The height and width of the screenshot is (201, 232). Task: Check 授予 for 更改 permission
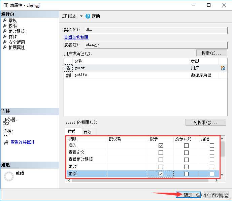(x=161, y=167)
